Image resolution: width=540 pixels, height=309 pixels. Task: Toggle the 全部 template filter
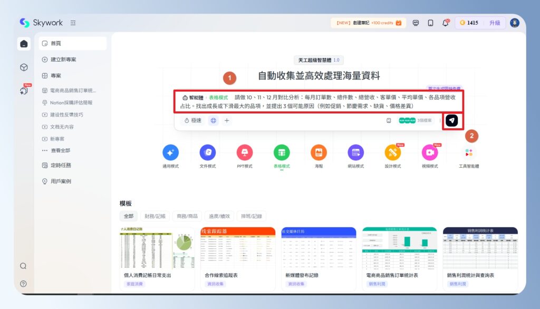128,216
